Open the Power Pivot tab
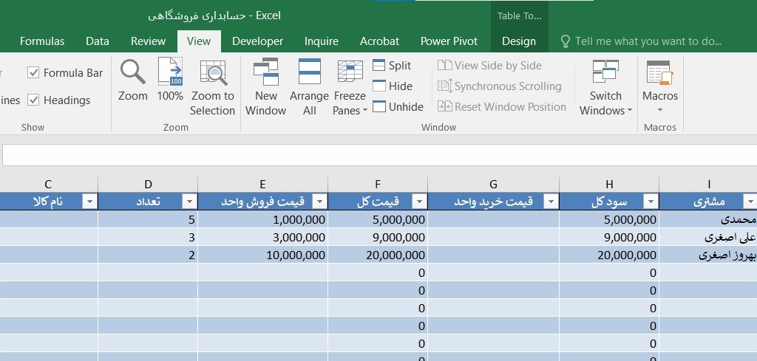 click(449, 41)
